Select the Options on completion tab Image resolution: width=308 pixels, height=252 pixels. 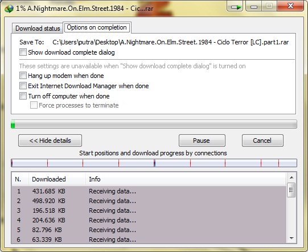point(97,27)
